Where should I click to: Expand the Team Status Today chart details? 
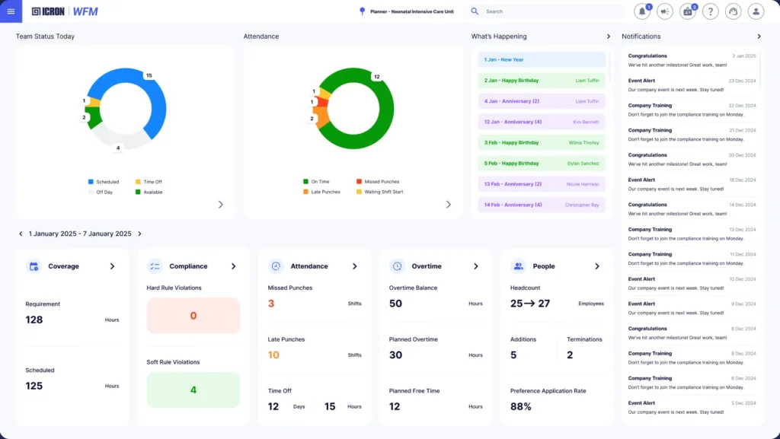tap(221, 205)
